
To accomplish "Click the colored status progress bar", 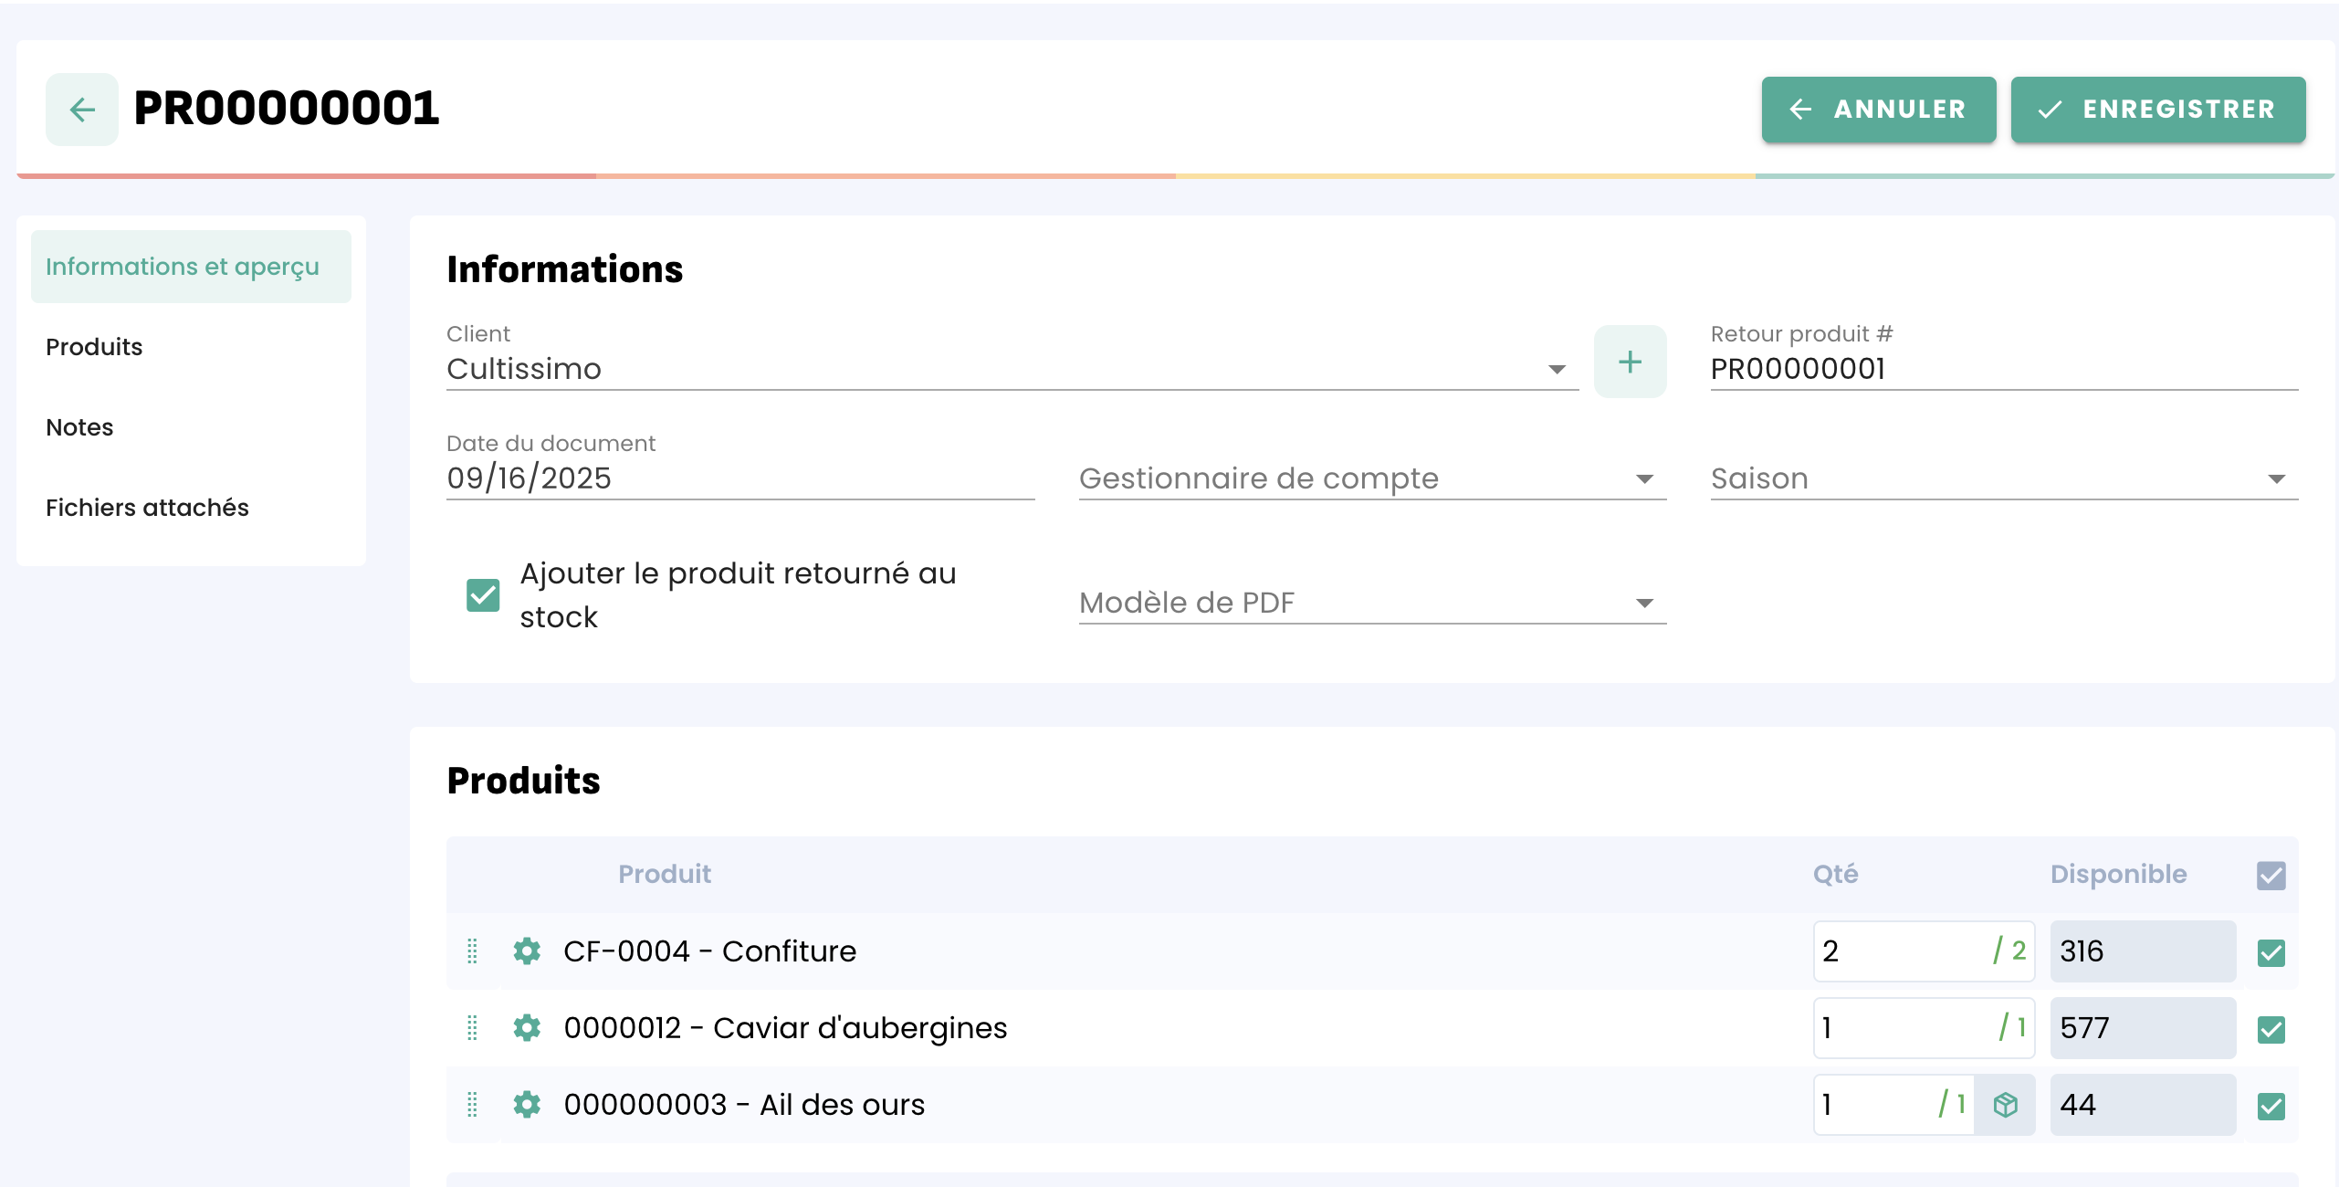I will [x=1174, y=175].
